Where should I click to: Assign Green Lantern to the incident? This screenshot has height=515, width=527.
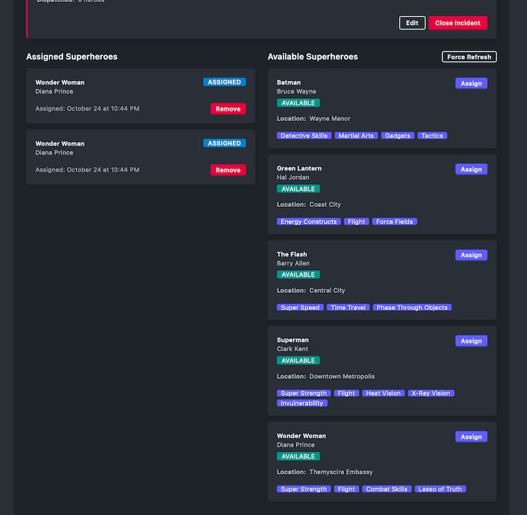[x=471, y=169]
